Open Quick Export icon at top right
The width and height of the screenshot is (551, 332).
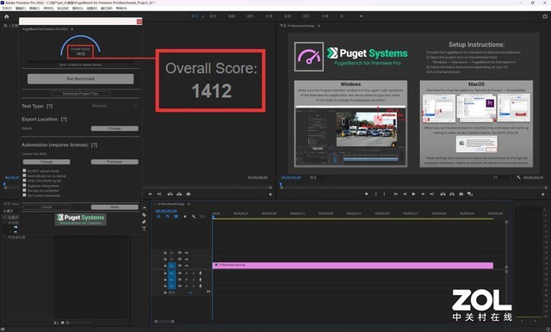(545, 16)
